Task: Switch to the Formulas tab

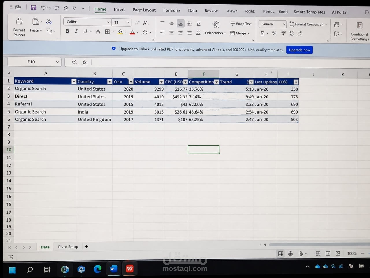Action: [172, 10]
